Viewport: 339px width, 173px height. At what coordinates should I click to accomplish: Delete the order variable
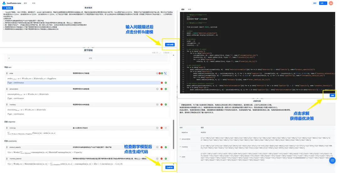pyautogui.click(x=159, y=73)
